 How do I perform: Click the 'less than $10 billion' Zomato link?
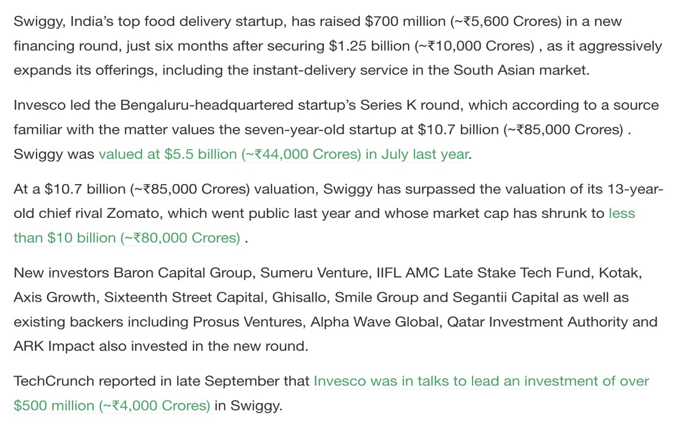point(621,214)
